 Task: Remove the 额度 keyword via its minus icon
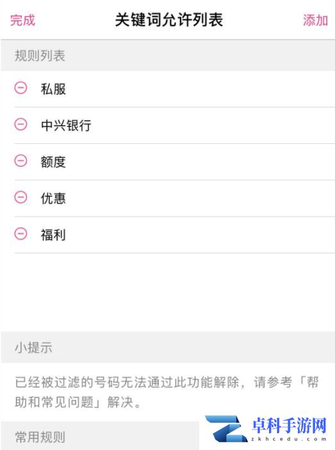coord(21,160)
